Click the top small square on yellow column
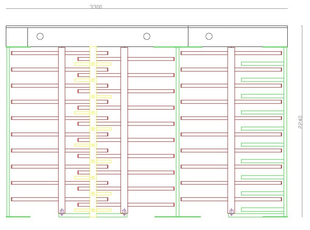This screenshot has width=310, height=230. [x=93, y=64]
